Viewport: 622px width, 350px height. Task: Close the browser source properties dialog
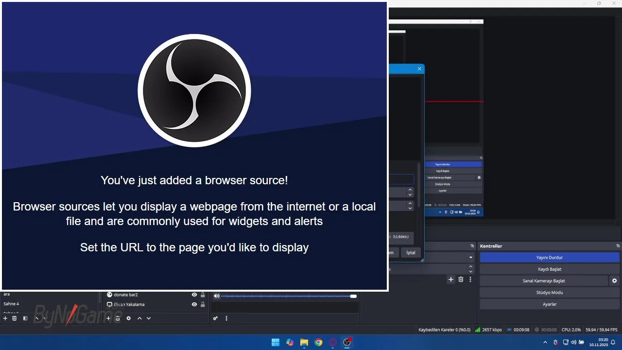[419, 69]
